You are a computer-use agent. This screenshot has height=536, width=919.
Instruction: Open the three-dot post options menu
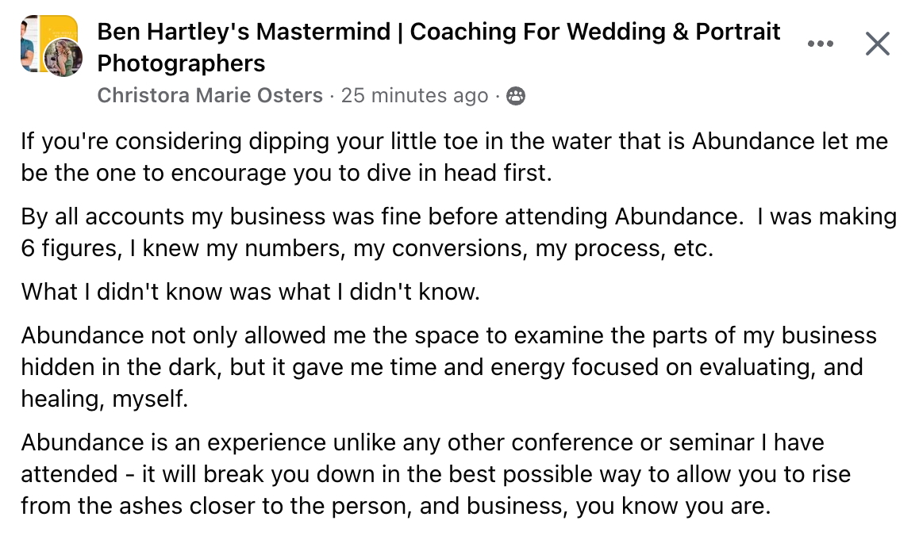pos(820,44)
